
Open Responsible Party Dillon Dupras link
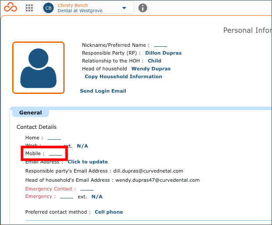pos(163,53)
